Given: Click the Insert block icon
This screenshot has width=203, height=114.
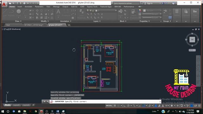Looking at the screenshot, I should (120, 11).
